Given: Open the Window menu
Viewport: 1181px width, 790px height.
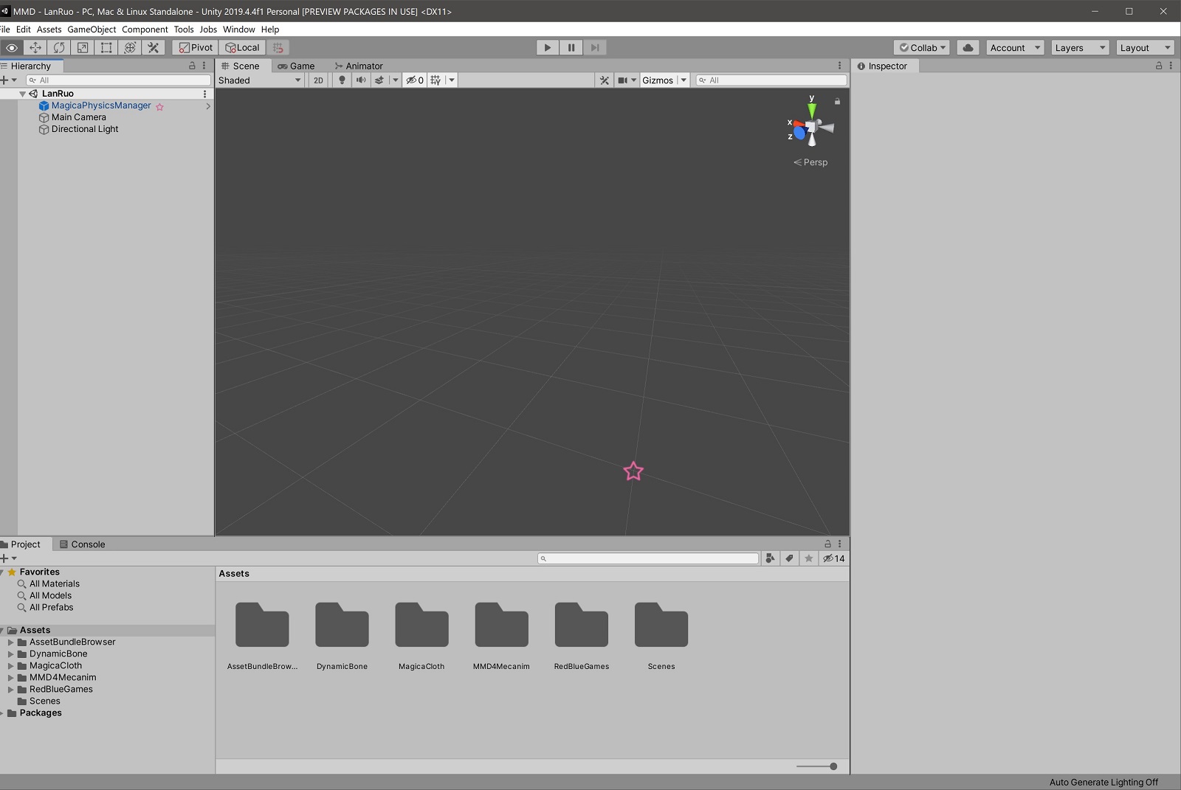Looking at the screenshot, I should pos(239,30).
